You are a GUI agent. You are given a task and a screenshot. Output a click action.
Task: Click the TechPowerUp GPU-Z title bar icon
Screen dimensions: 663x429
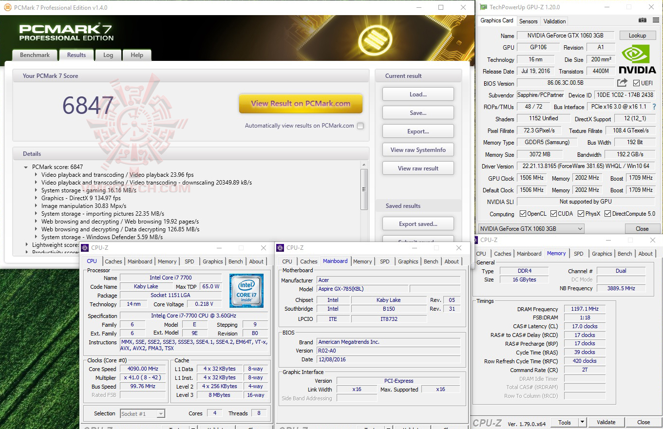tap(483, 7)
